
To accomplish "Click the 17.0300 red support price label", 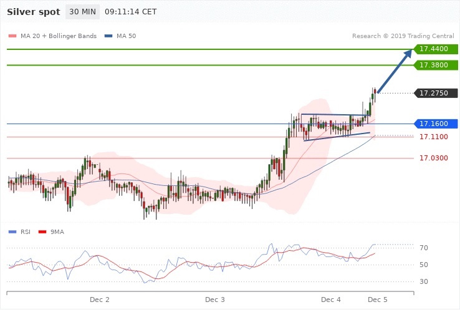I will pyautogui.click(x=433, y=158).
